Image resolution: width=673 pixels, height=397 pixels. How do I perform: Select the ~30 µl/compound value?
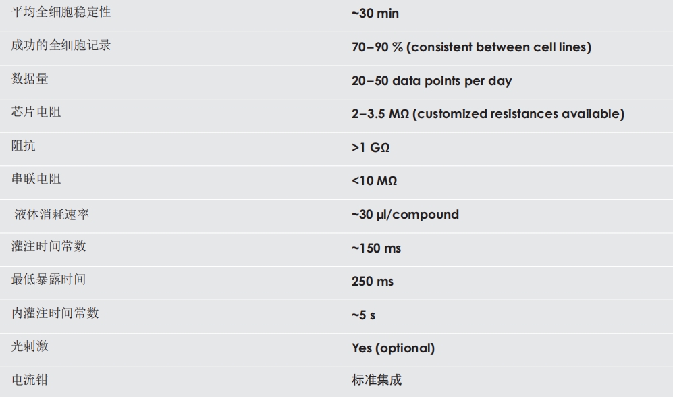tap(405, 215)
